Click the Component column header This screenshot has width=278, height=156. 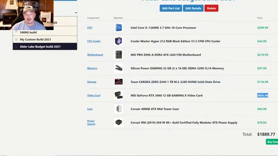93,18
